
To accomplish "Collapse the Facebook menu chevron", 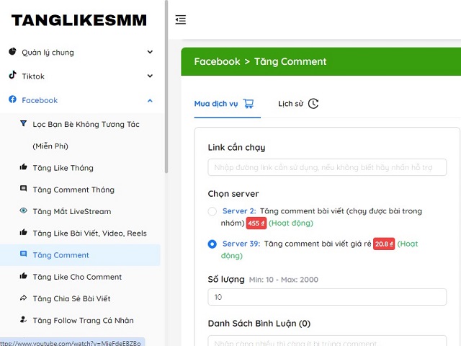I will pyautogui.click(x=150, y=101).
